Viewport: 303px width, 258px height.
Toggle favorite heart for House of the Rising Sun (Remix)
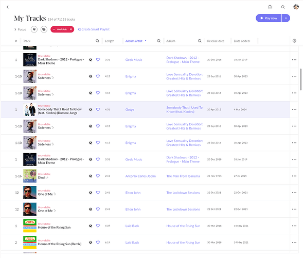[x=98, y=243]
